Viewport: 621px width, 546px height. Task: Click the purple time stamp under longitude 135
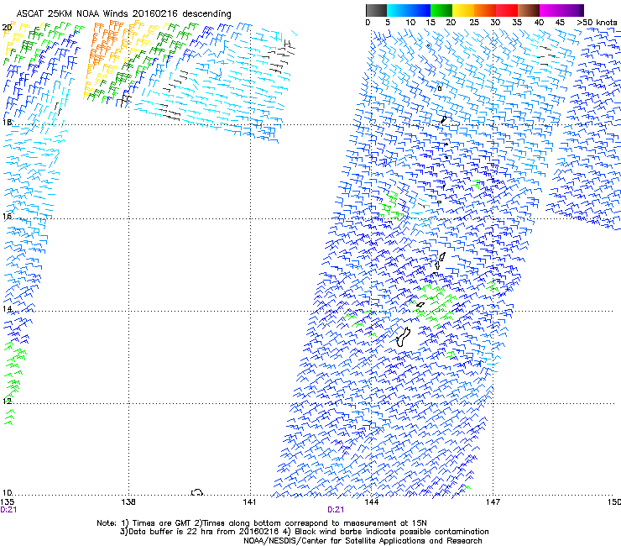8,510
